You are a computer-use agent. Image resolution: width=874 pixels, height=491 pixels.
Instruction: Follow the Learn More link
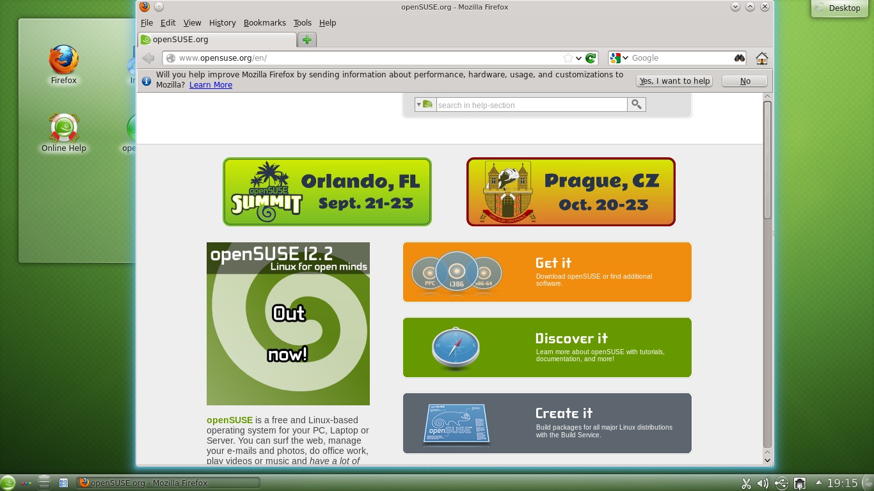211,85
